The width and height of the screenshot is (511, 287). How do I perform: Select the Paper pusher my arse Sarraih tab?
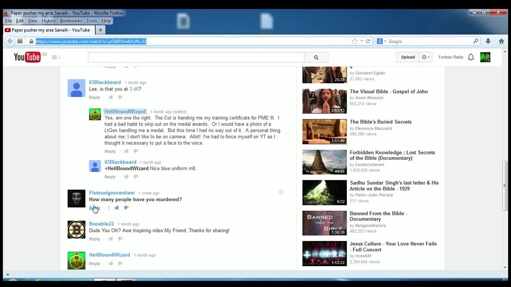click(49, 30)
